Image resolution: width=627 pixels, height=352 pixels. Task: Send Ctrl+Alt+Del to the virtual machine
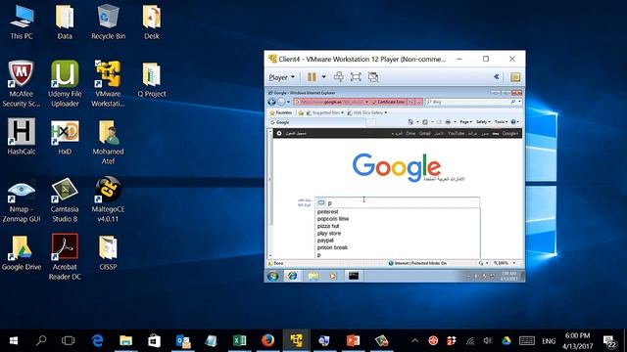[339, 77]
